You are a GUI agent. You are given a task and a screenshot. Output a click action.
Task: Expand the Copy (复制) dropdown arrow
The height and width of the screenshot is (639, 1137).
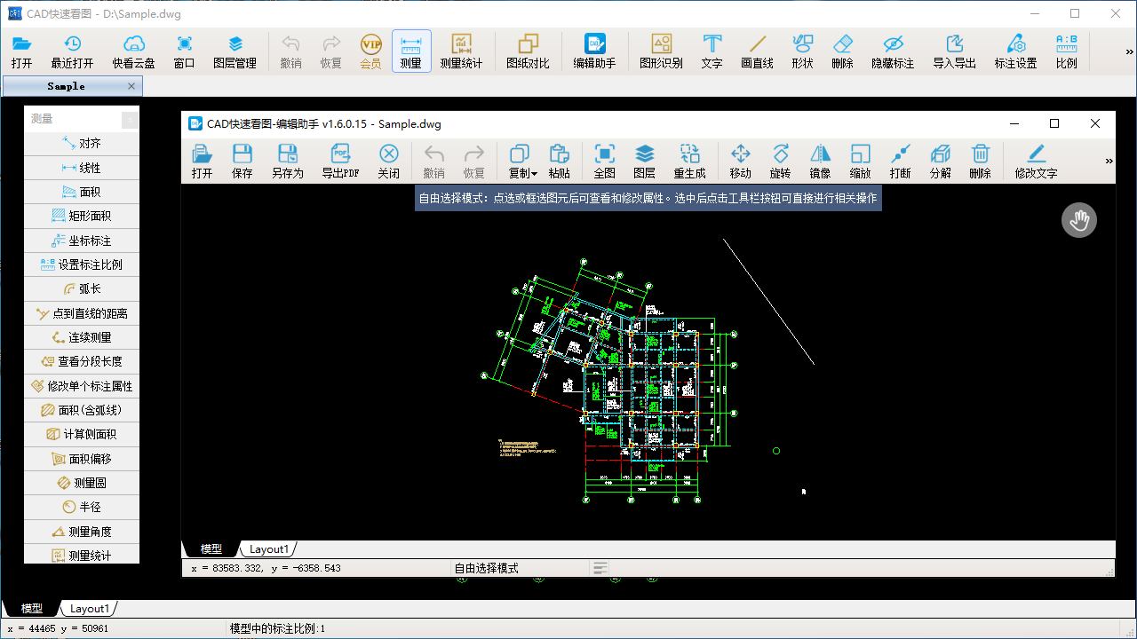coord(535,174)
